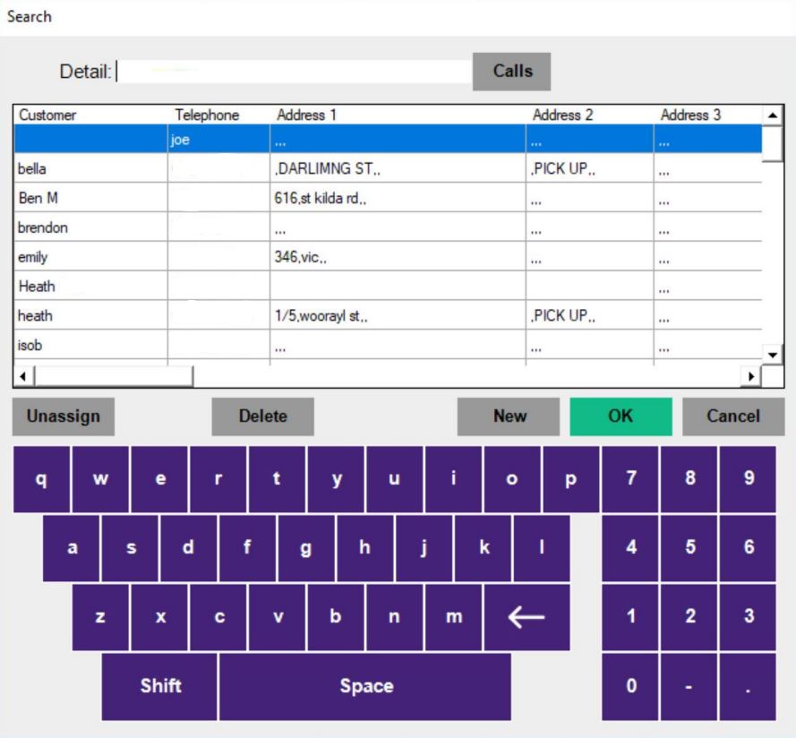Image resolution: width=796 pixels, height=738 pixels.
Task: Click the ,DARLIMNG ST,, address cell
Action: point(398,168)
